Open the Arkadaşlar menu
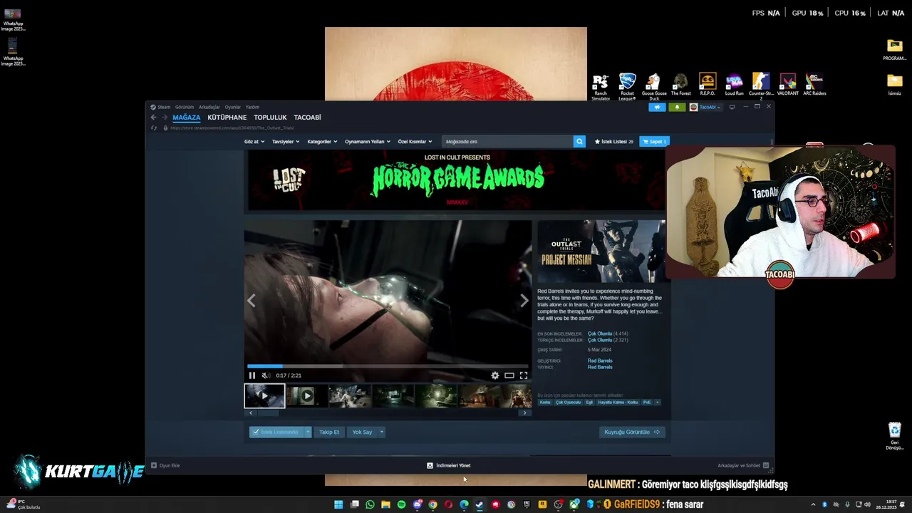Image resolution: width=912 pixels, height=513 pixels. tap(209, 107)
